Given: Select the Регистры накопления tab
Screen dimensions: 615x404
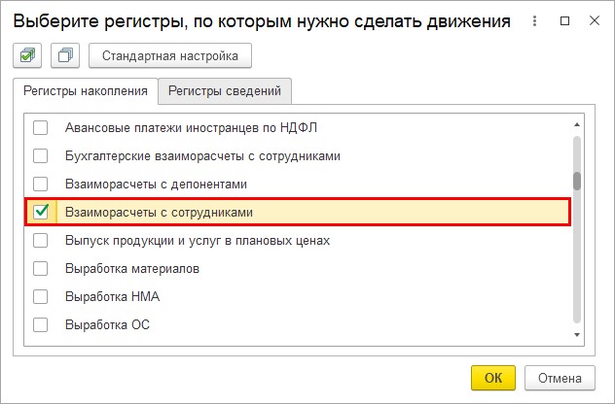Looking at the screenshot, I should (86, 91).
